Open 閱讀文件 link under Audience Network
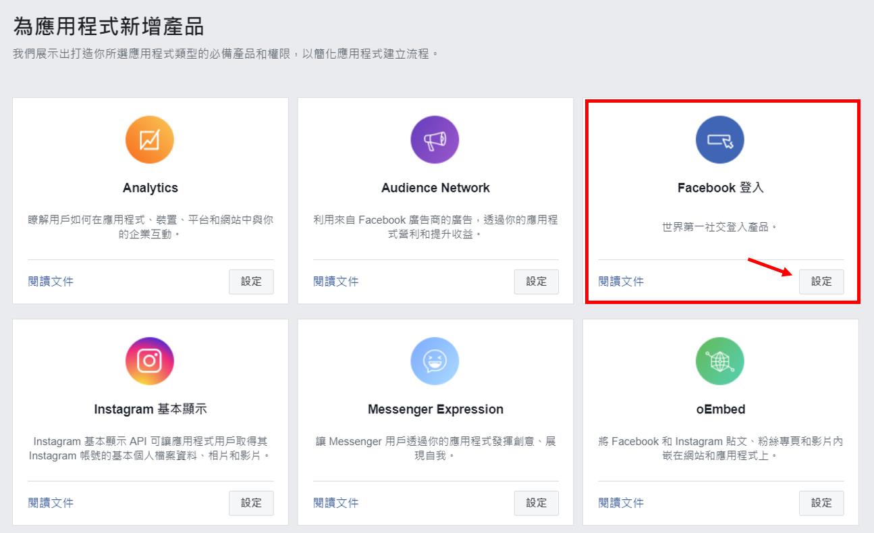Viewport: 874px width, 533px height. tap(335, 282)
